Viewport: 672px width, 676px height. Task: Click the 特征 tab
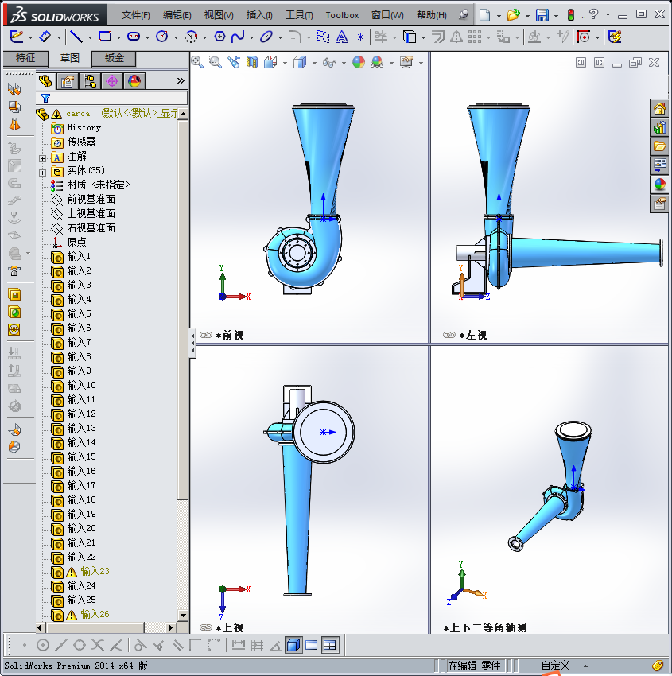pyautogui.click(x=25, y=58)
